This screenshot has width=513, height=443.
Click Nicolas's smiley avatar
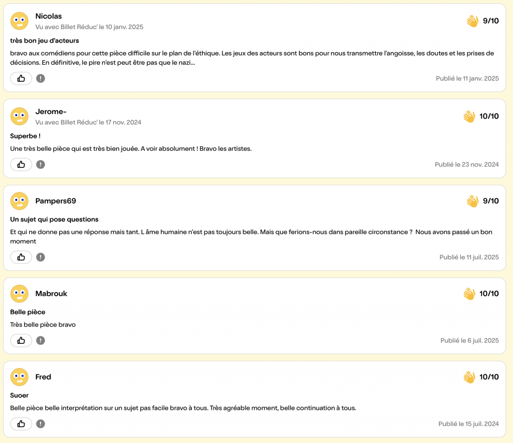tap(20, 21)
